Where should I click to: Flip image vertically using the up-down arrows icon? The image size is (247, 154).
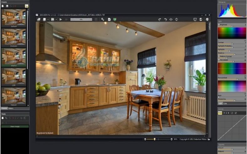tap(176, 19)
